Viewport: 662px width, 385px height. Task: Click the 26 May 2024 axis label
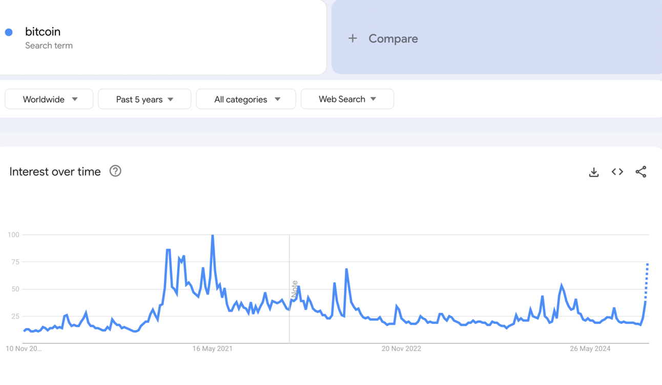pyautogui.click(x=590, y=349)
